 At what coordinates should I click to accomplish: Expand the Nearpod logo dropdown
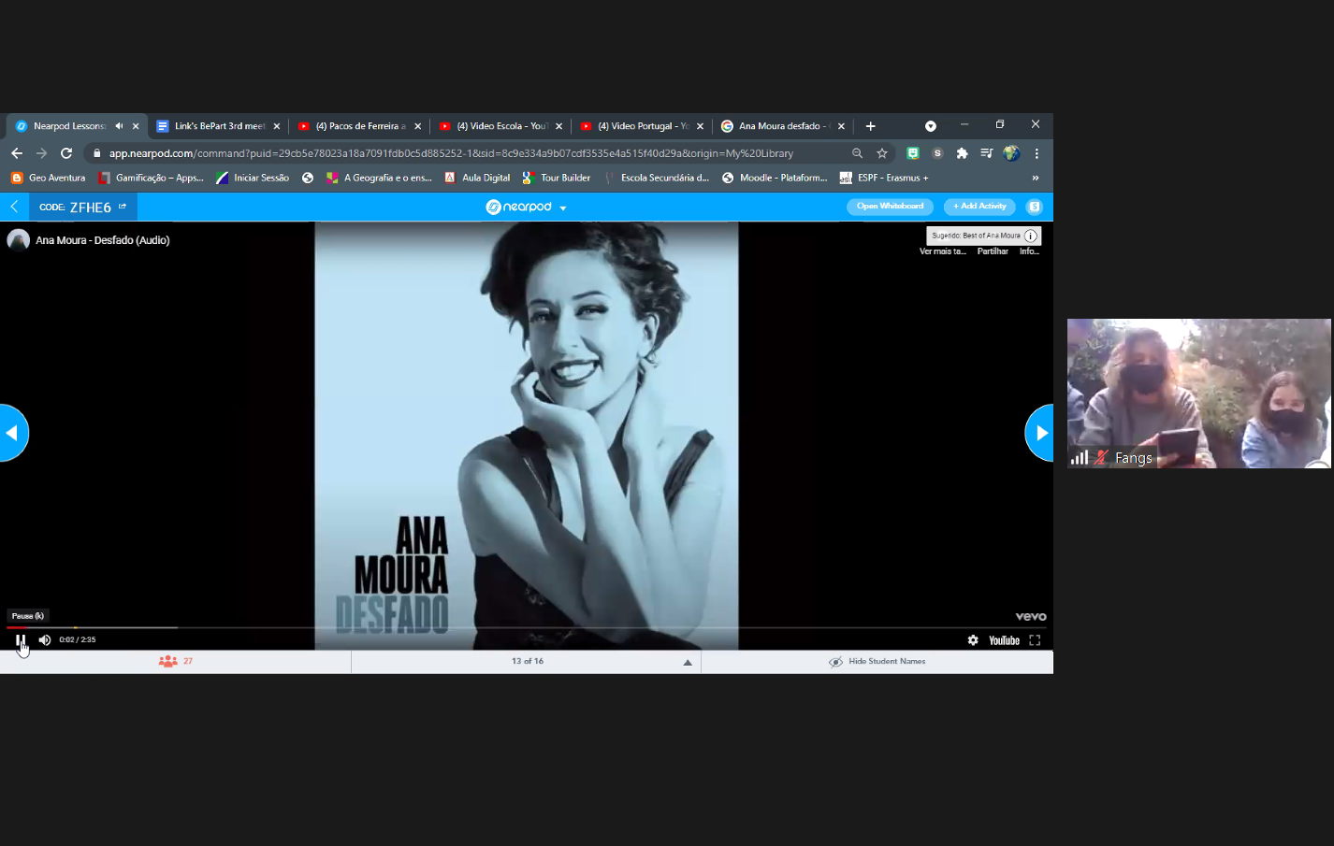tap(563, 208)
